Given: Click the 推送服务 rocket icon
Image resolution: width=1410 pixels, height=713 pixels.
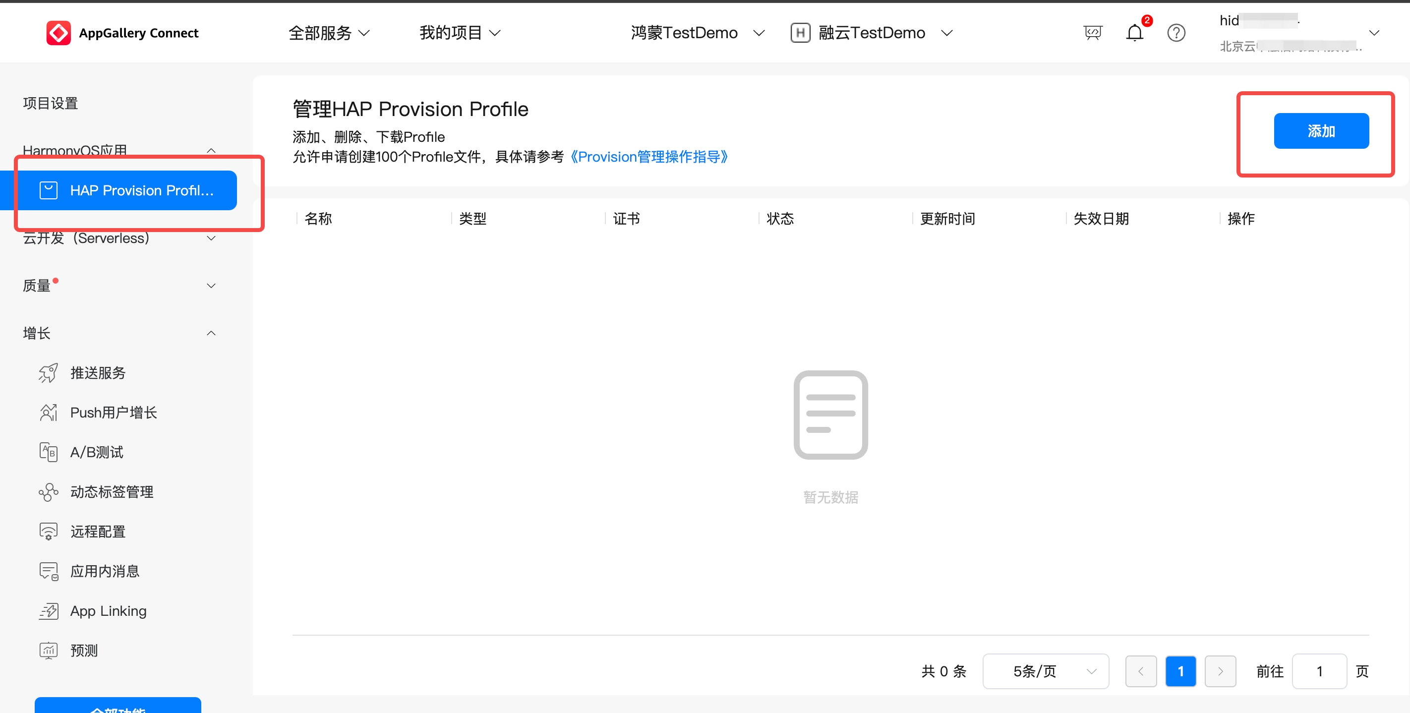Looking at the screenshot, I should (48, 373).
